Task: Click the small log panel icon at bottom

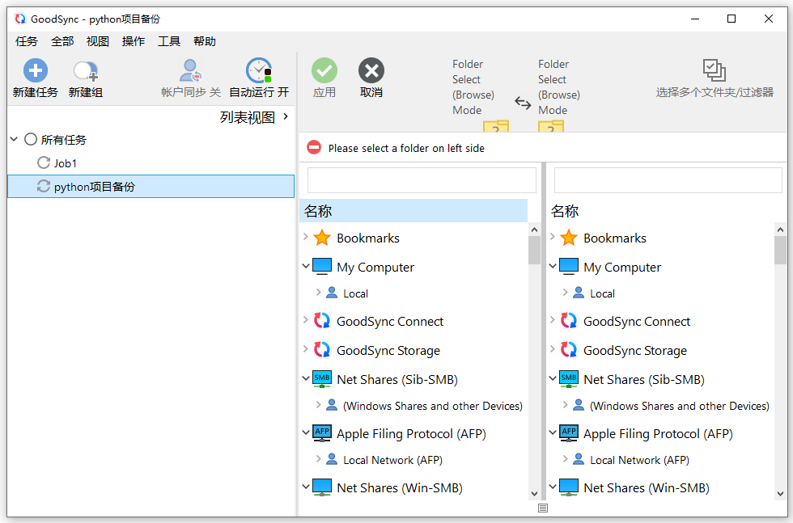Action: coord(543,508)
